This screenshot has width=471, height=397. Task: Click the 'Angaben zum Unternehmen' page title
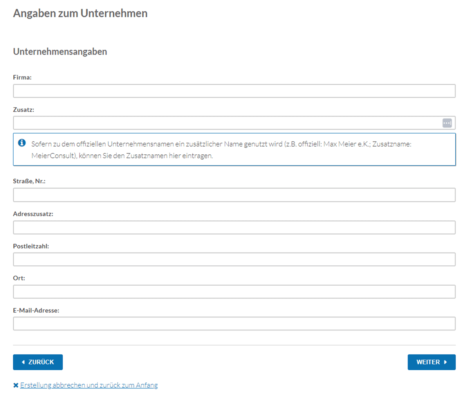click(80, 13)
